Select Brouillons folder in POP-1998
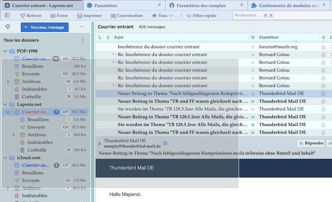The width and height of the screenshot is (332, 202). 45,66
